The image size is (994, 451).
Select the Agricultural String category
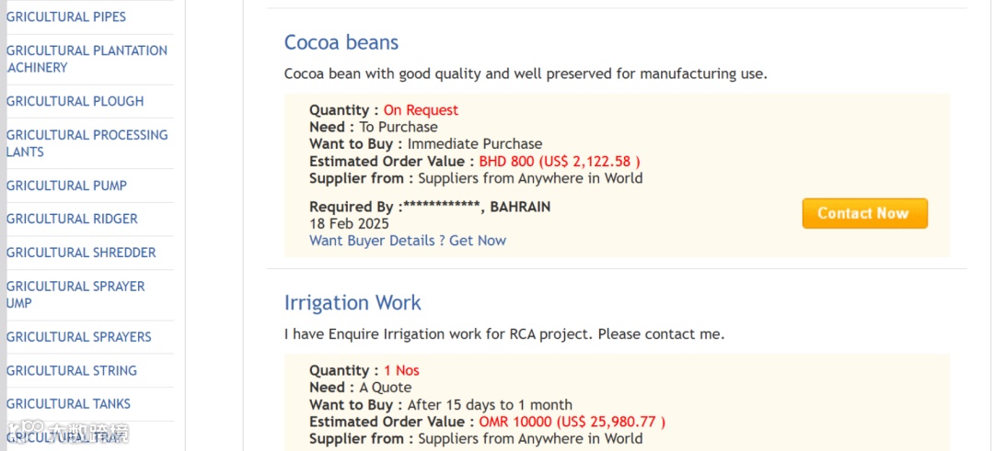pyautogui.click(x=72, y=371)
